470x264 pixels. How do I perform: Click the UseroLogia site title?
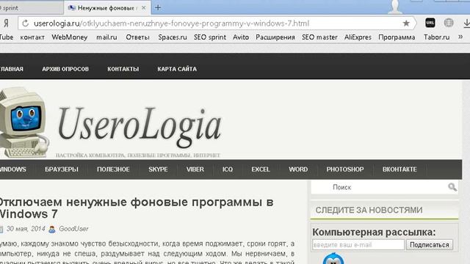140,127
